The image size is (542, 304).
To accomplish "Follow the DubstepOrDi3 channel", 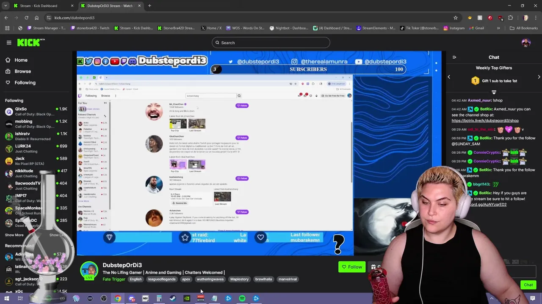I will tap(352, 267).
